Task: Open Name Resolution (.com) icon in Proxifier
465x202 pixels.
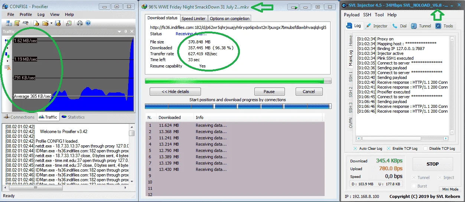Action: coord(26,23)
